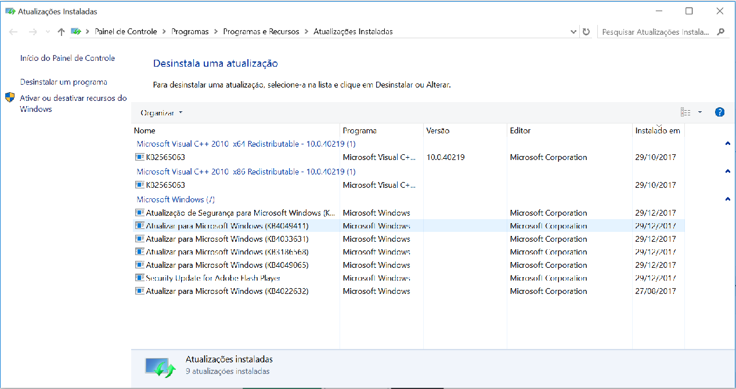Select Microsoft Visual C++ 2010 x86 group header

pyautogui.click(x=246, y=171)
